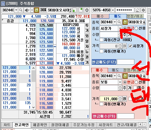
Task: Switch to the 매수 tab in the upper order panel
Action: 100,16
